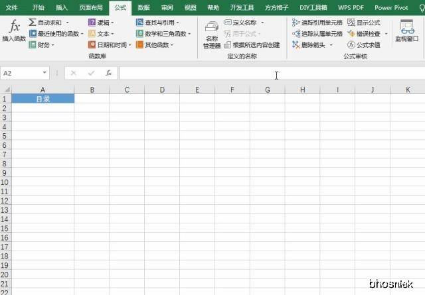
Task: Click the 公式求值 icon
Action: point(351,45)
